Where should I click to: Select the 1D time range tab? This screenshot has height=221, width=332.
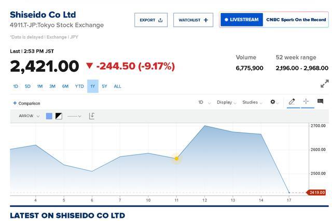tap(16, 86)
